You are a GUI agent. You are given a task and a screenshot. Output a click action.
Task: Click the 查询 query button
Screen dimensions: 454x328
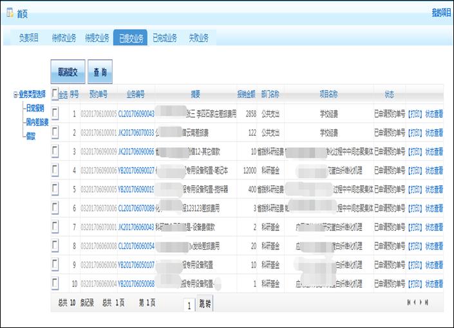100,72
